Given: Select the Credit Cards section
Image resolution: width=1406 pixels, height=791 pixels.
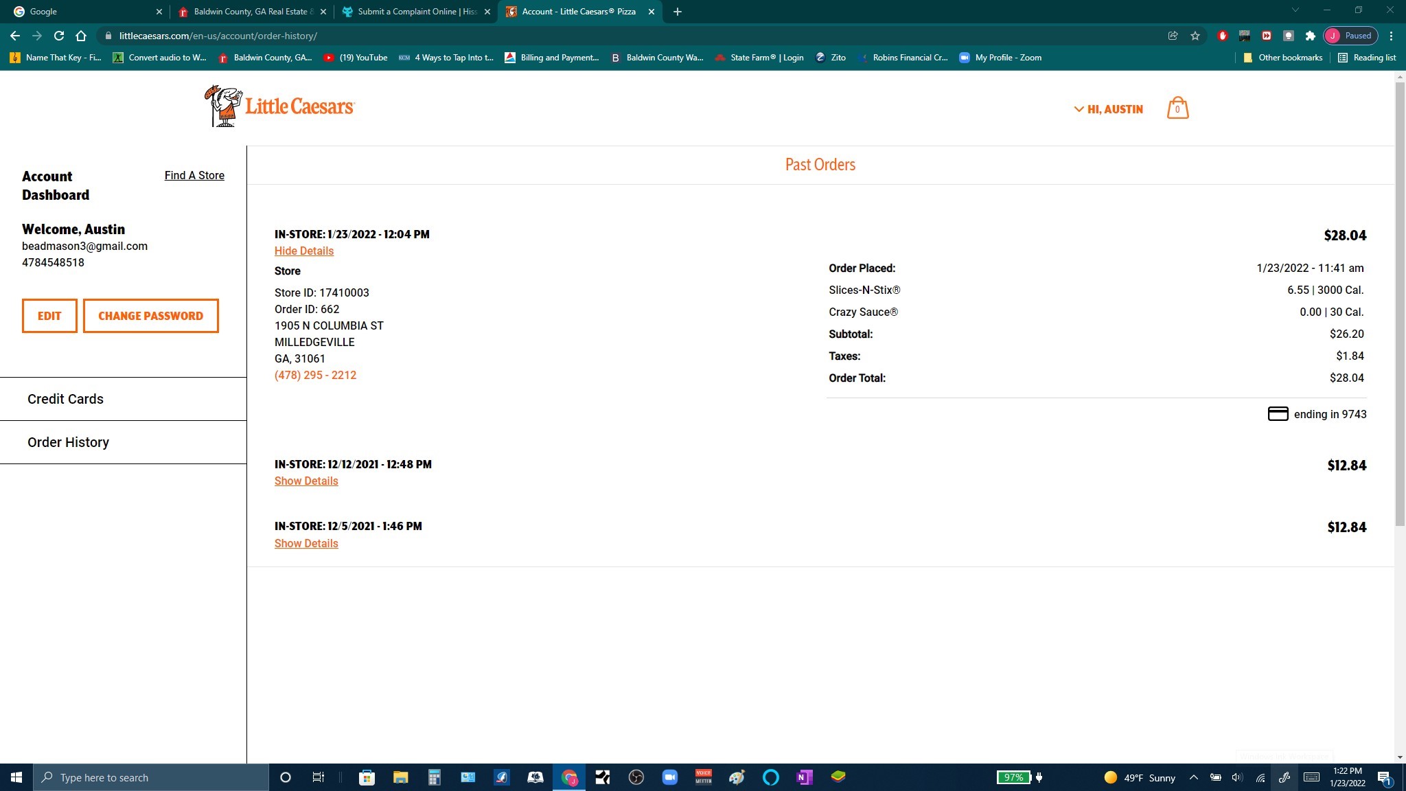Looking at the screenshot, I should (65, 399).
